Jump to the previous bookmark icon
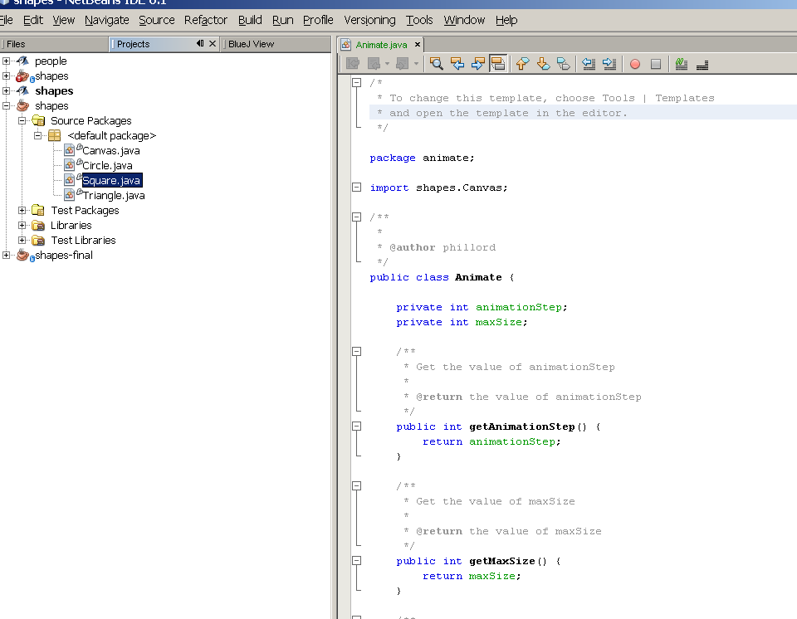This screenshot has height=619, width=797. pos(522,64)
